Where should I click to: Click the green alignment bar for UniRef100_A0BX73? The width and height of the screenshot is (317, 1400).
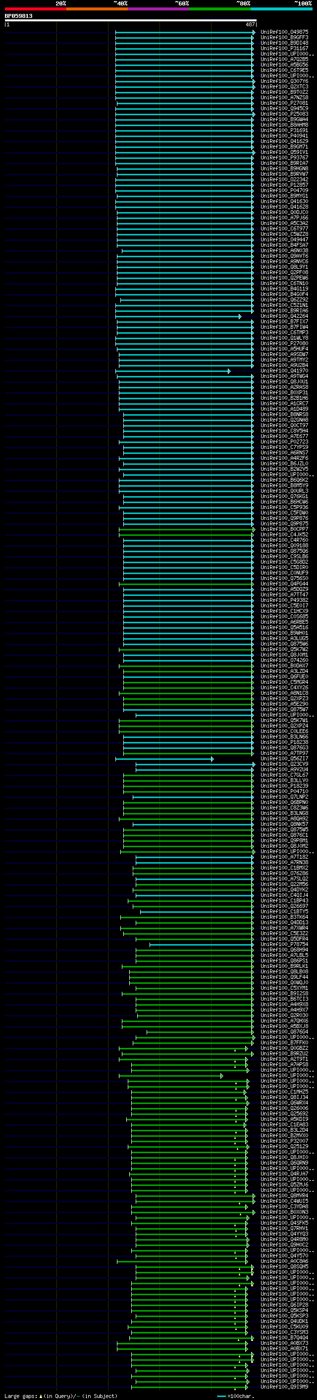point(182,1343)
